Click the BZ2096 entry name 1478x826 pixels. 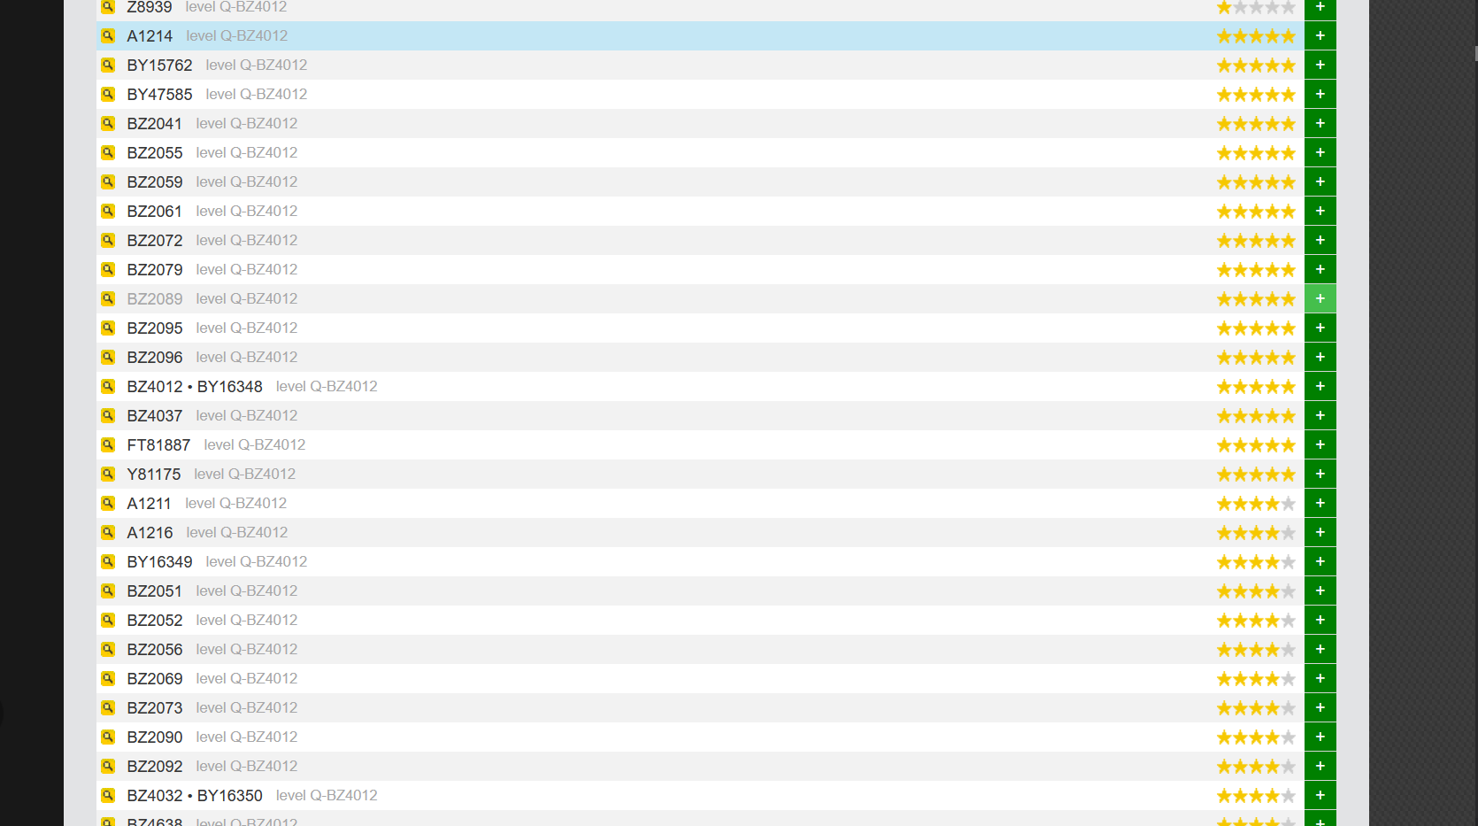[x=155, y=358]
